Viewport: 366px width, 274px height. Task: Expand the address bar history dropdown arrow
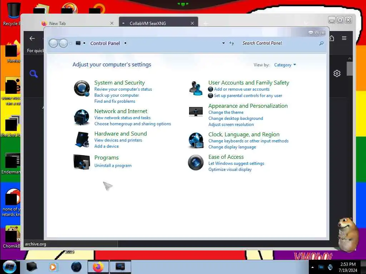point(223,43)
